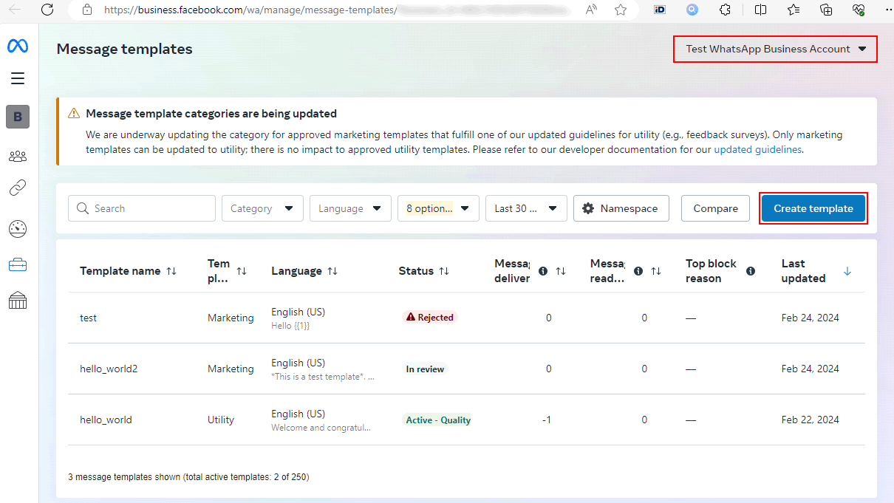The image size is (894, 503).
Task: Reload the page with refresh icon
Action: 47,10
